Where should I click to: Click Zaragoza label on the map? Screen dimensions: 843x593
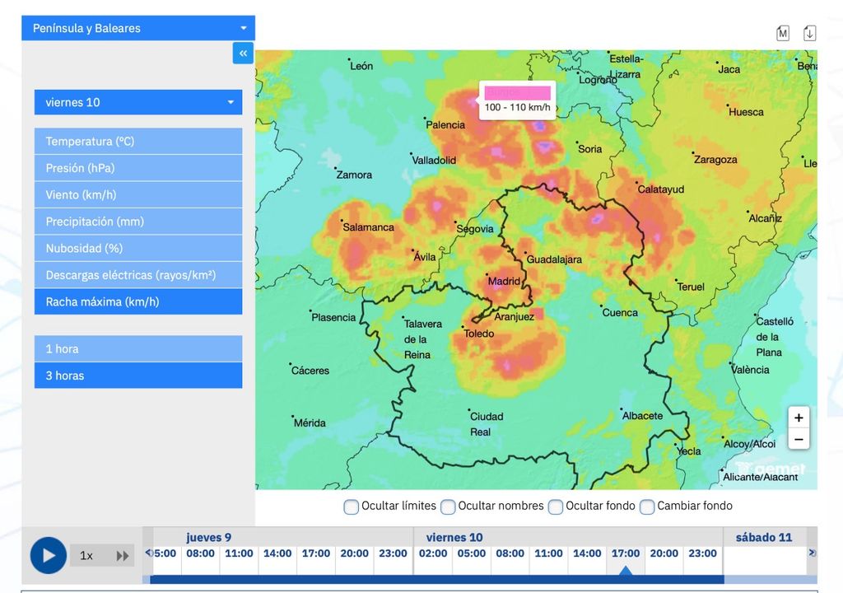click(715, 159)
